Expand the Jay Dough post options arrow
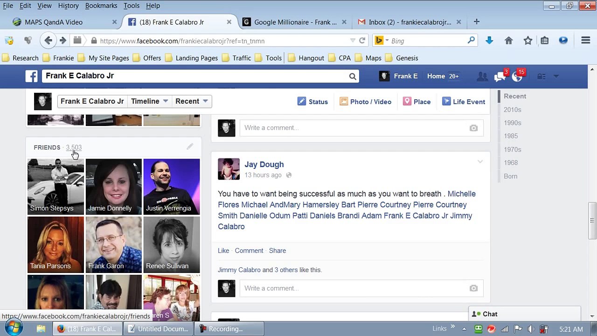This screenshot has height=336, width=597. coord(480,162)
